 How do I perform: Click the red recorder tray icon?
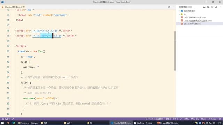(203, 123)
